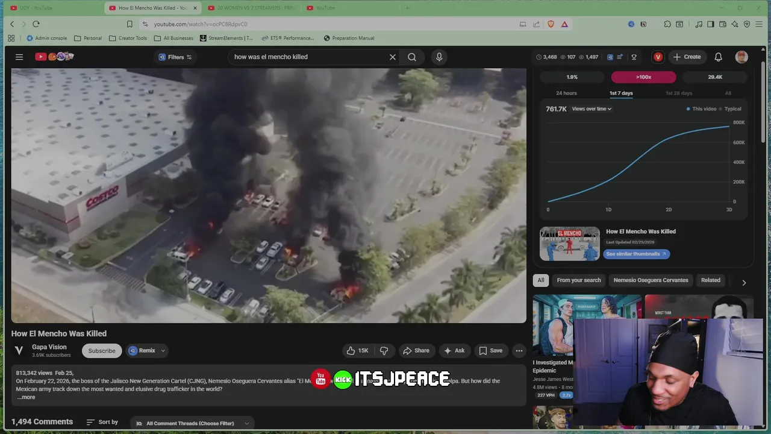This screenshot has height=434, width=771.
Task: Click the browser back arrow
Action: coord(11,24)
